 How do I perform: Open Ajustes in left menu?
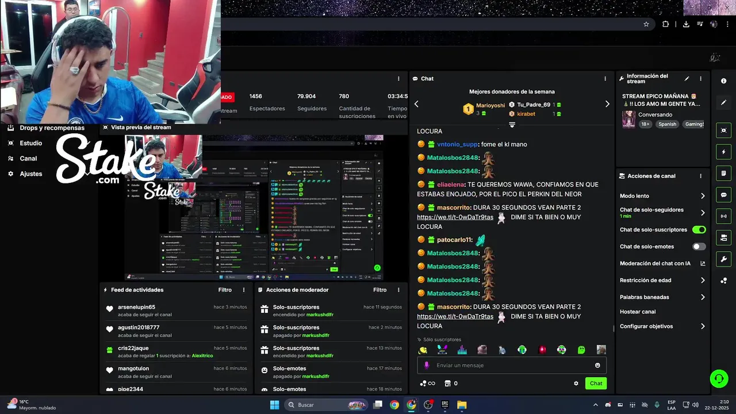point(25,174)
